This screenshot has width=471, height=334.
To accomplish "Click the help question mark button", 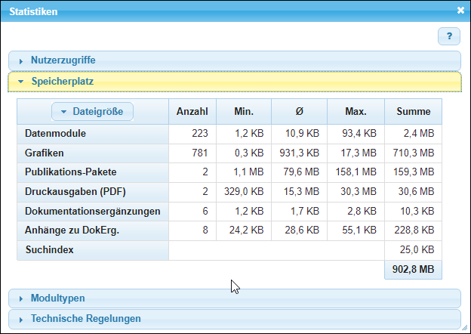I will (x=448, y=36).
